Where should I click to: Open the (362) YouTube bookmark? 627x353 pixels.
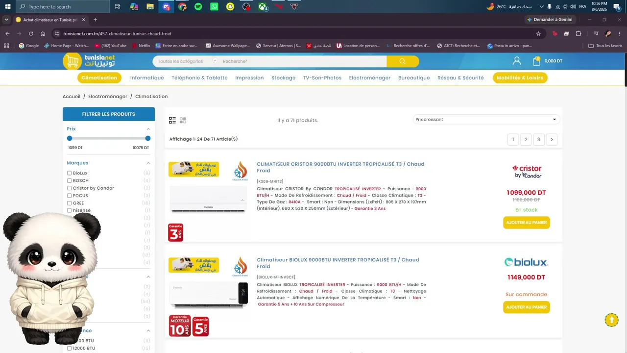click(x=110, y=46)
